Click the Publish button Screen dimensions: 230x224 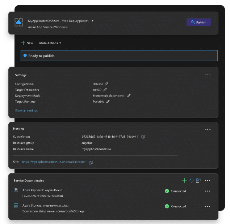pyautogui.click(x=198, y=22)
